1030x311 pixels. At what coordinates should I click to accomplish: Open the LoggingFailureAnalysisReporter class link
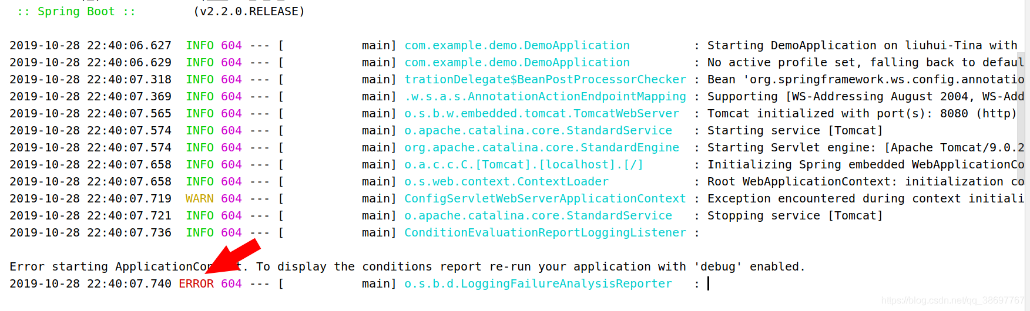point(538,284)
